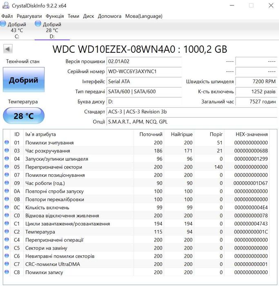Select the Перепризначені сектори row
This screenshot has height=286, width=279.
[136, 167]
